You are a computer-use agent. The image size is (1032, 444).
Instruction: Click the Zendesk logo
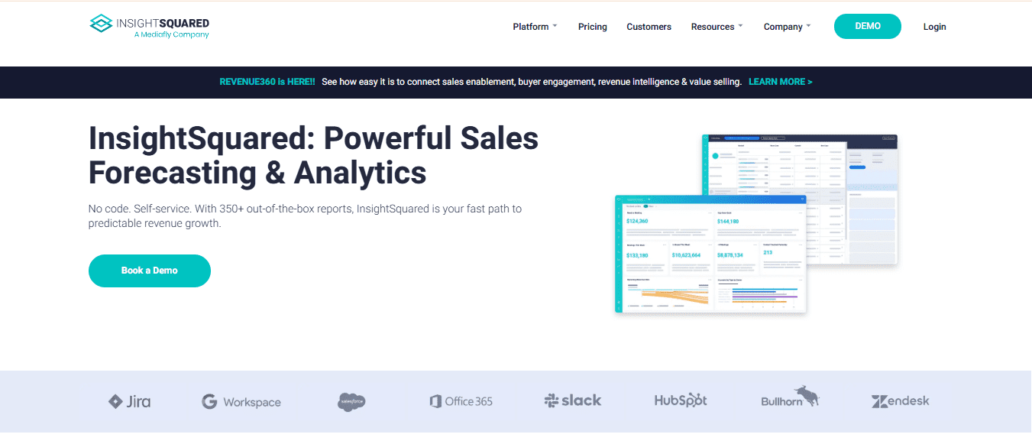(900, 400)
